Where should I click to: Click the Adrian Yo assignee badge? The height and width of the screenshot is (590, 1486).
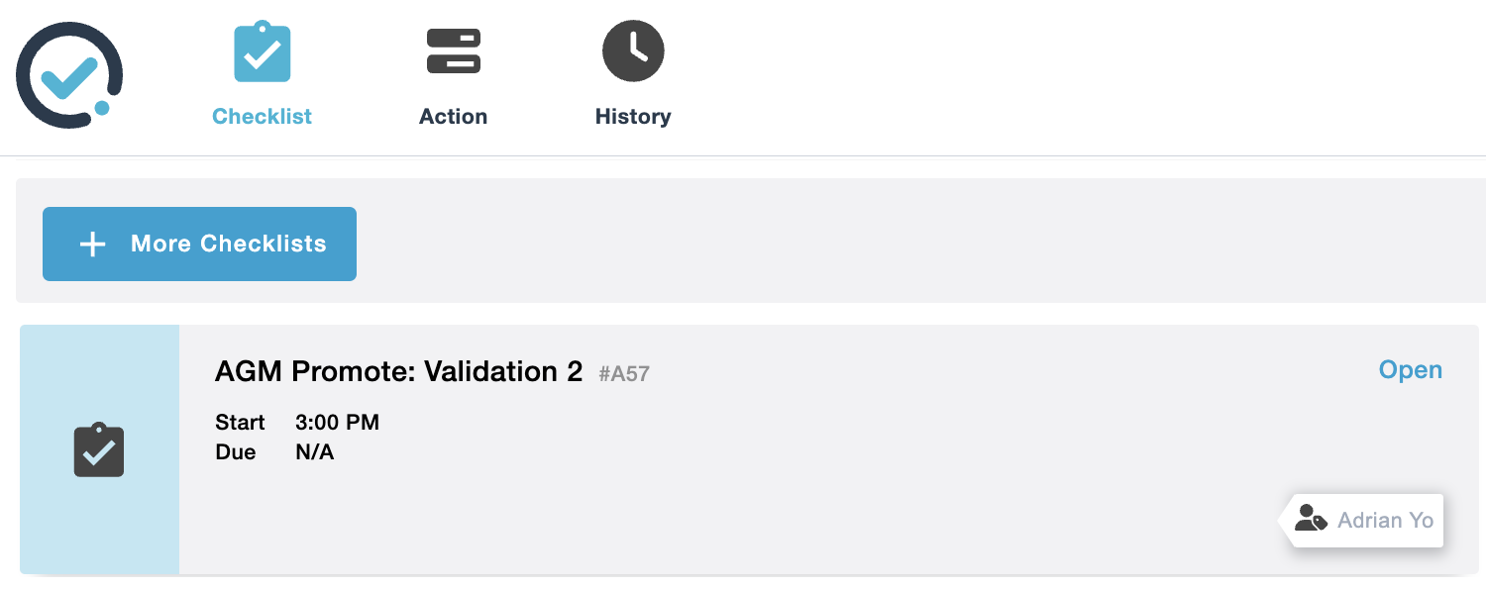pyautogui.click(x=1363, y=520)
